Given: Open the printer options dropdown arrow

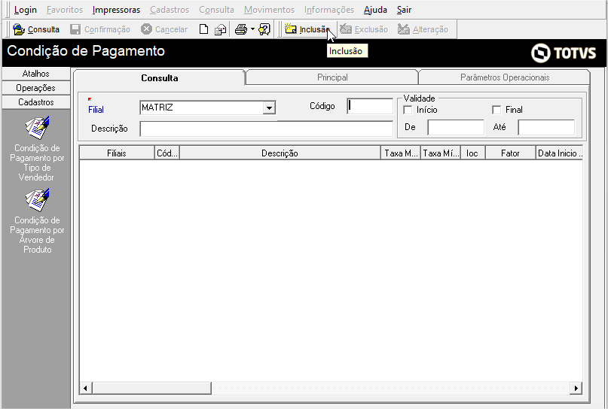Looking at the screenshot, I should tap(252, 29).
